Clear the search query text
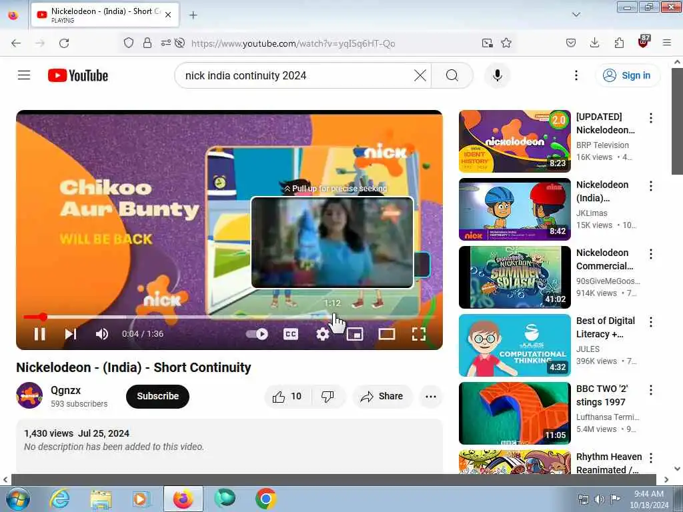The width and height of the screenshot is (683, 512). pos(420,75)
